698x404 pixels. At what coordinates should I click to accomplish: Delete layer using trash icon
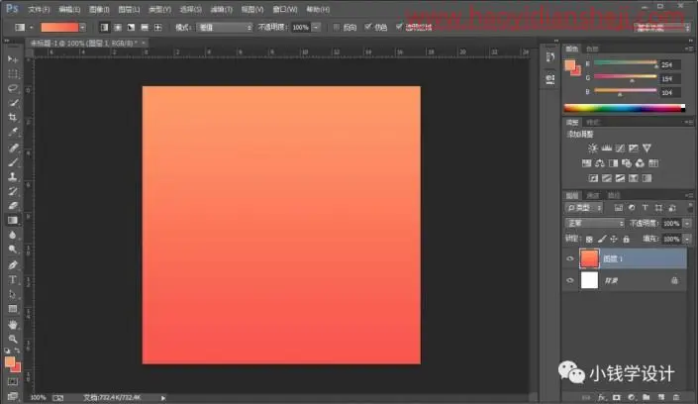pyautogui.click(x=676, y=397)
